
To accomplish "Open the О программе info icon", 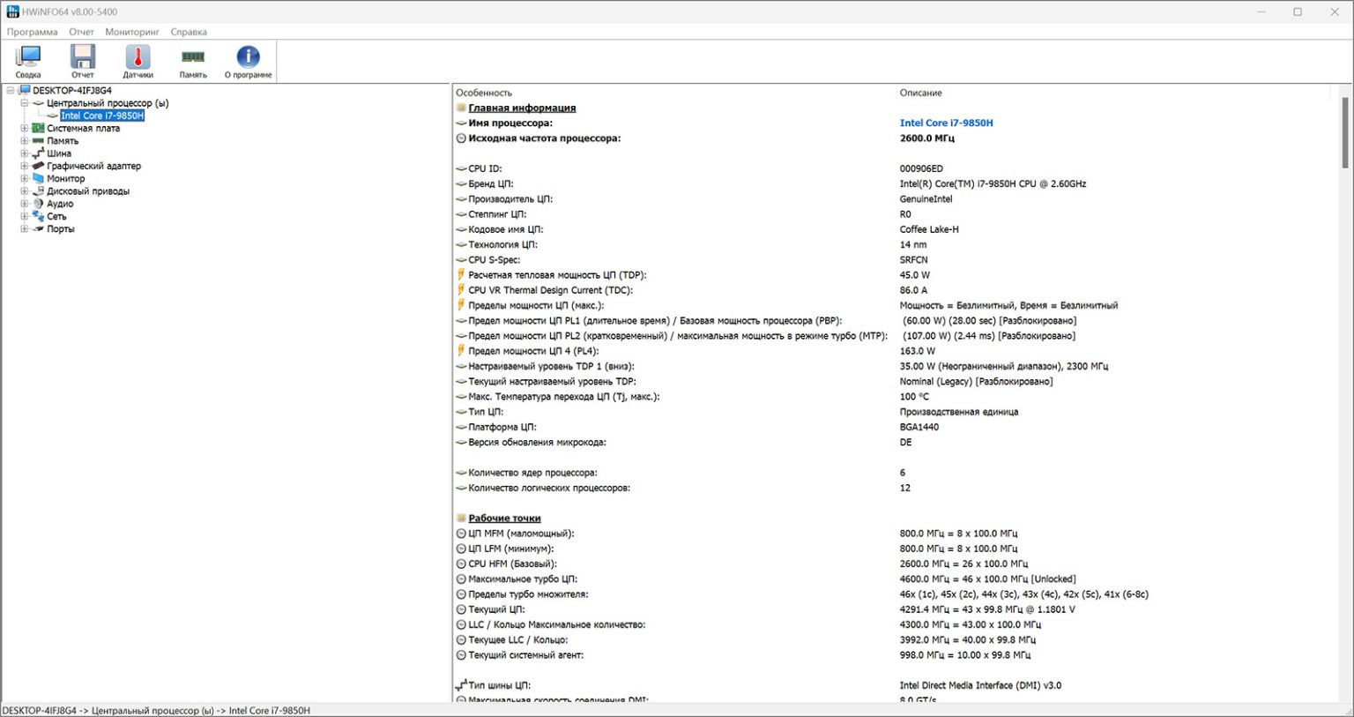I will [x=248, y=58].
